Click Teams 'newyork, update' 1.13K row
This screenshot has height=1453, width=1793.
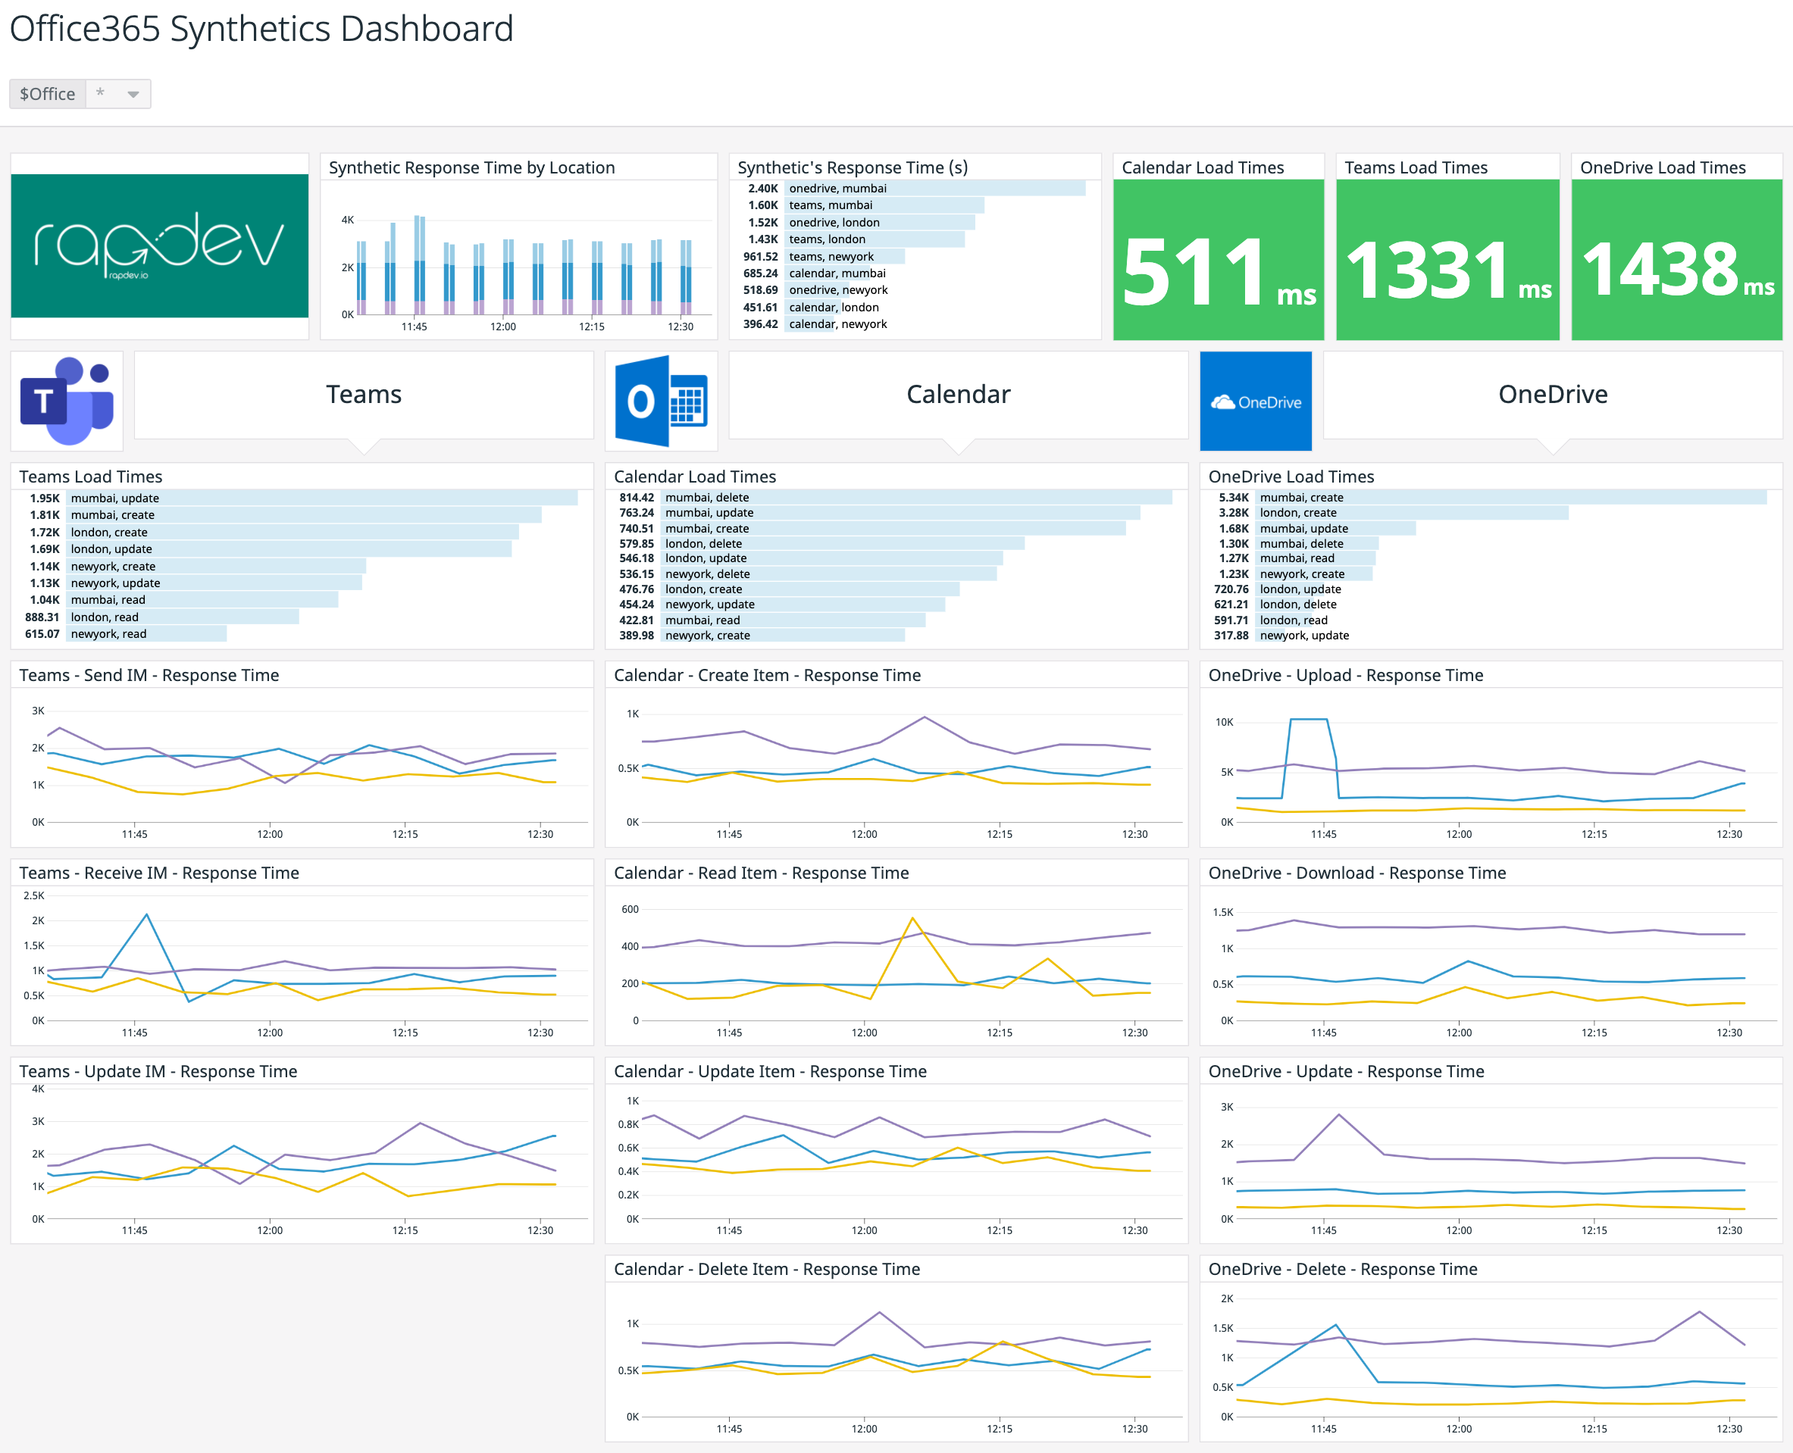tap(302, 583)
